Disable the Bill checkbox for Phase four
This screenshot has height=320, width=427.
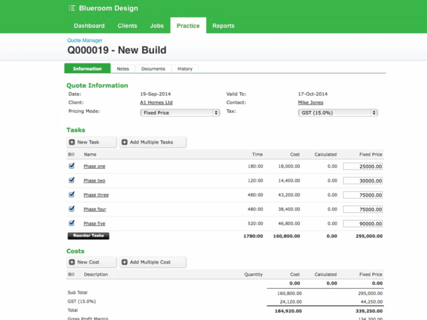click(x=71, y=209)
